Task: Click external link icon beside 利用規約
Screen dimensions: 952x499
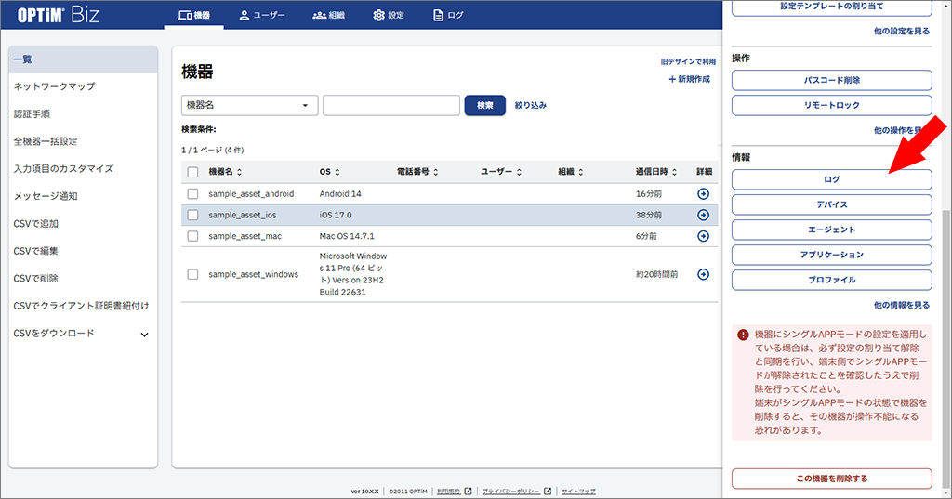Action: (x=469, y=492)
